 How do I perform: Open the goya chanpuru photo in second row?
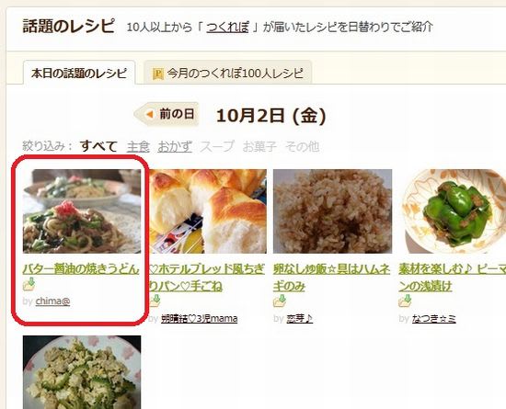[82, 372]
